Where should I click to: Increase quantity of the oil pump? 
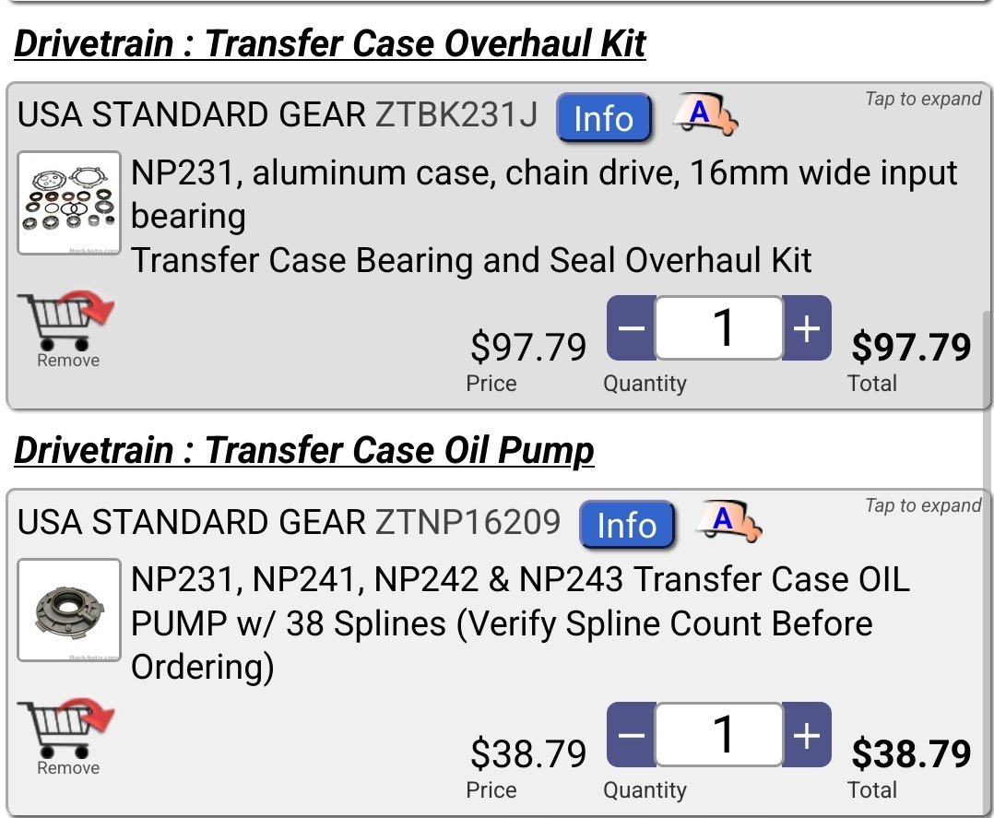click(x=807, y=736)
